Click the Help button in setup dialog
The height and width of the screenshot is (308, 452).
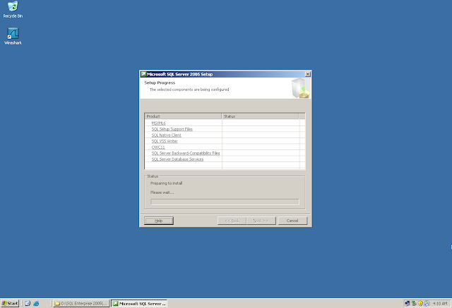(x=158, y=221)
